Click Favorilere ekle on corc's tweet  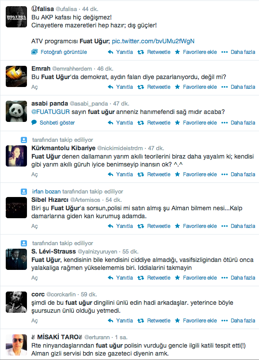[x=200, y=321]
